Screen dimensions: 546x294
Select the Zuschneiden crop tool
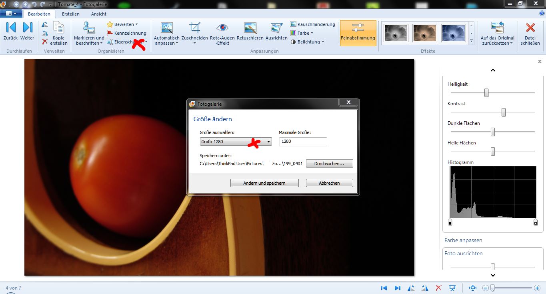[195, 28]
